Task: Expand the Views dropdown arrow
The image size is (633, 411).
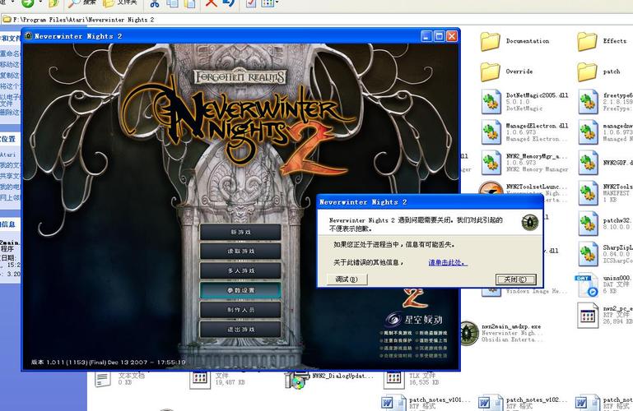Action: pos(277,3)
